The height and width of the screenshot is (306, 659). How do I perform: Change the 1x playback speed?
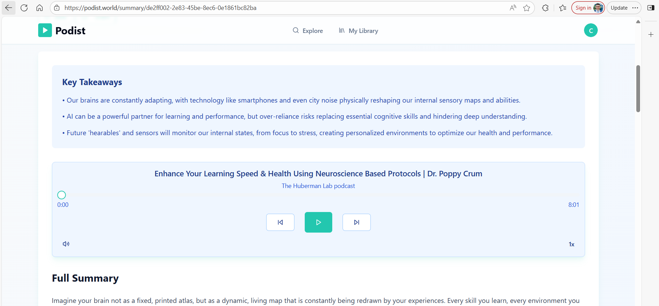[571, 244]
